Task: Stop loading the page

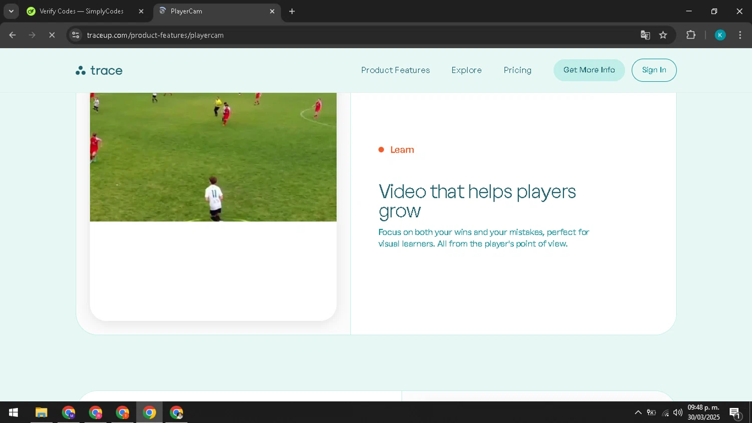Action: (x=52, y=35)
